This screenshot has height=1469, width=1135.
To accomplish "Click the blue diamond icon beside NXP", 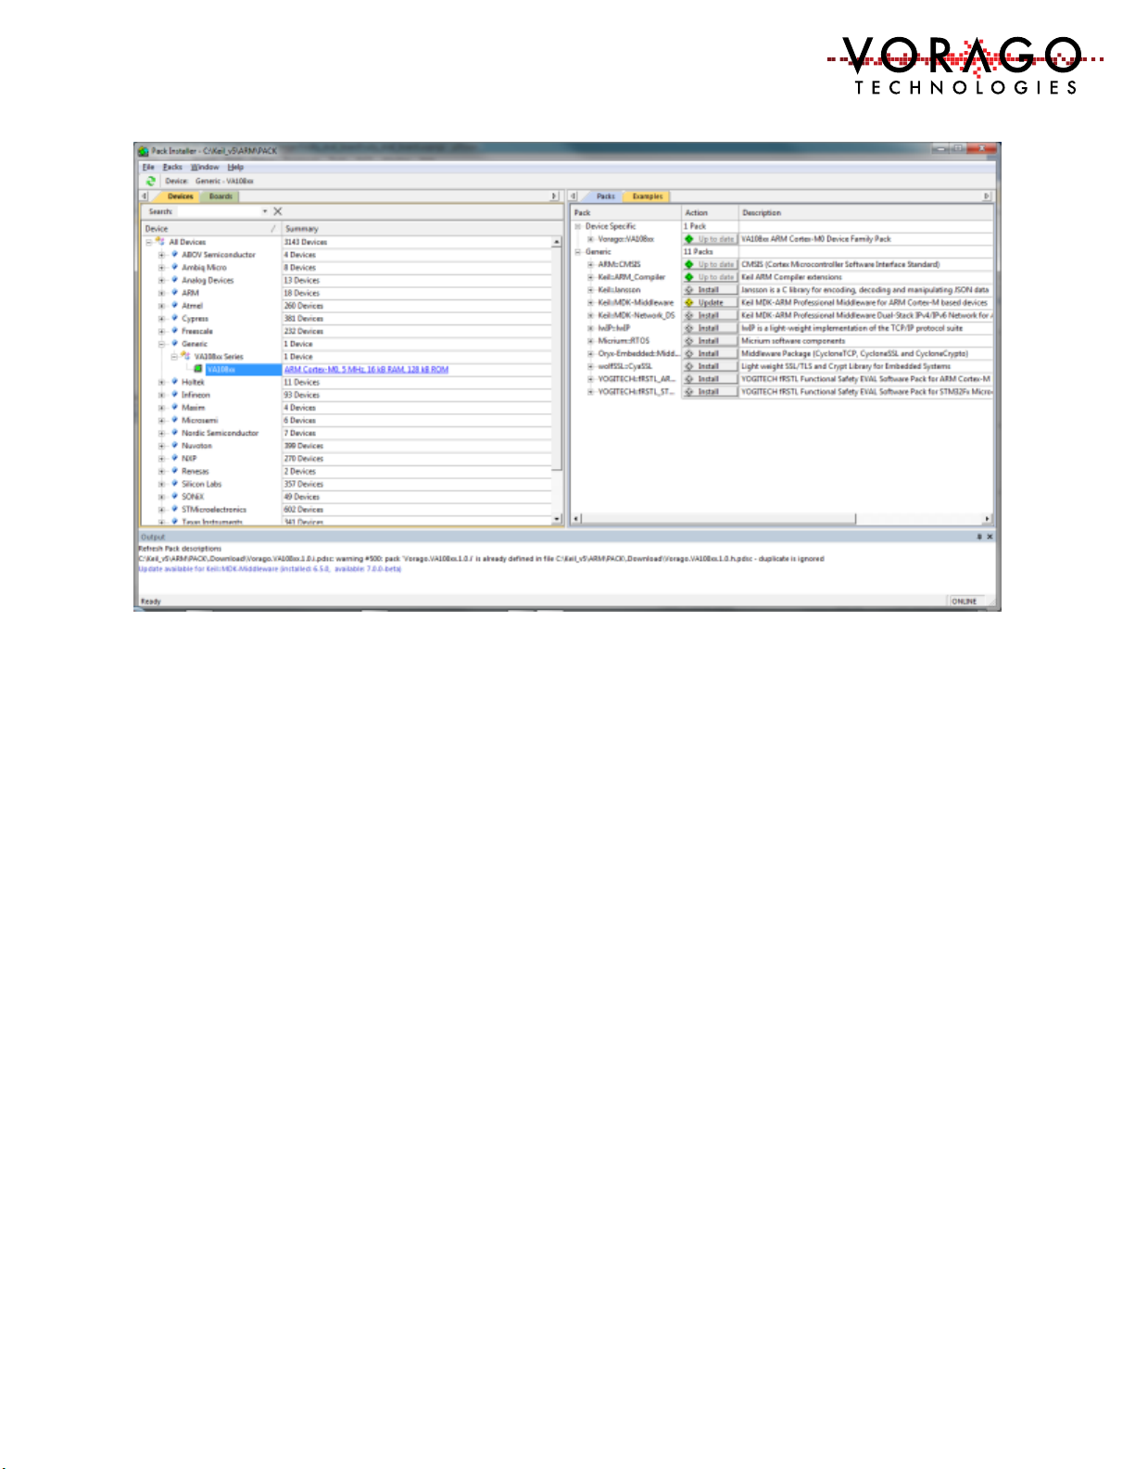I will pos(174,458).
